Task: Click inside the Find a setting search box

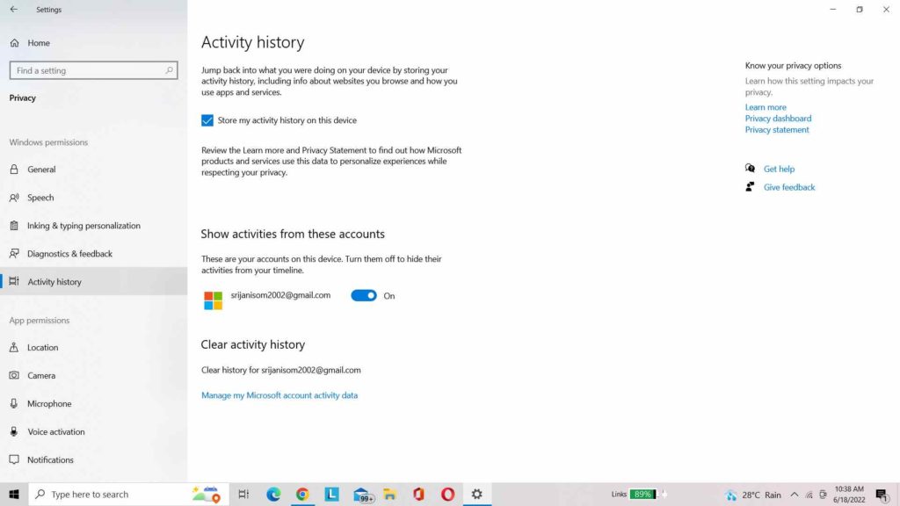Action: (x=92, y=70)
